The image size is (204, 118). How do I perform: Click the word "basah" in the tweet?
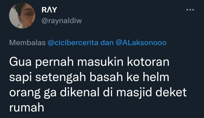click(x=106, y=77)
